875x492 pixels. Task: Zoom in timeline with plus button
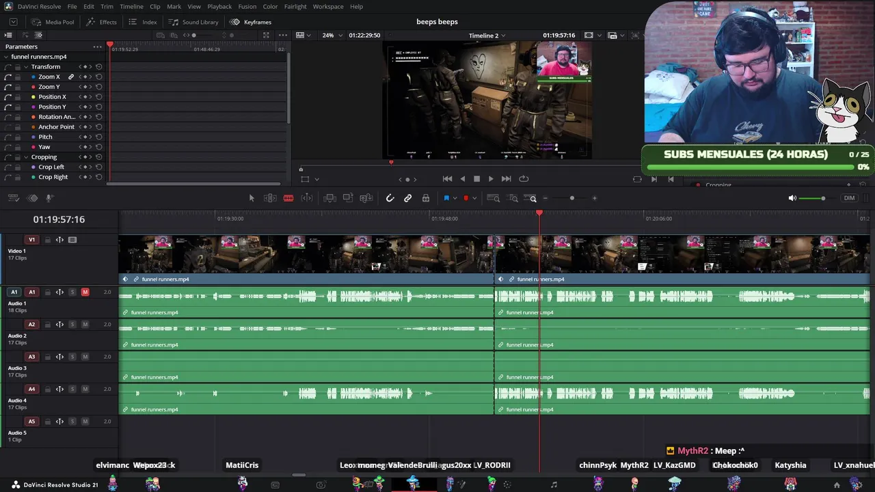click(595, 198)
